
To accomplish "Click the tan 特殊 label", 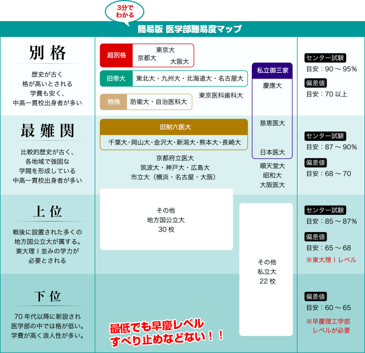I will coord(114,102).
